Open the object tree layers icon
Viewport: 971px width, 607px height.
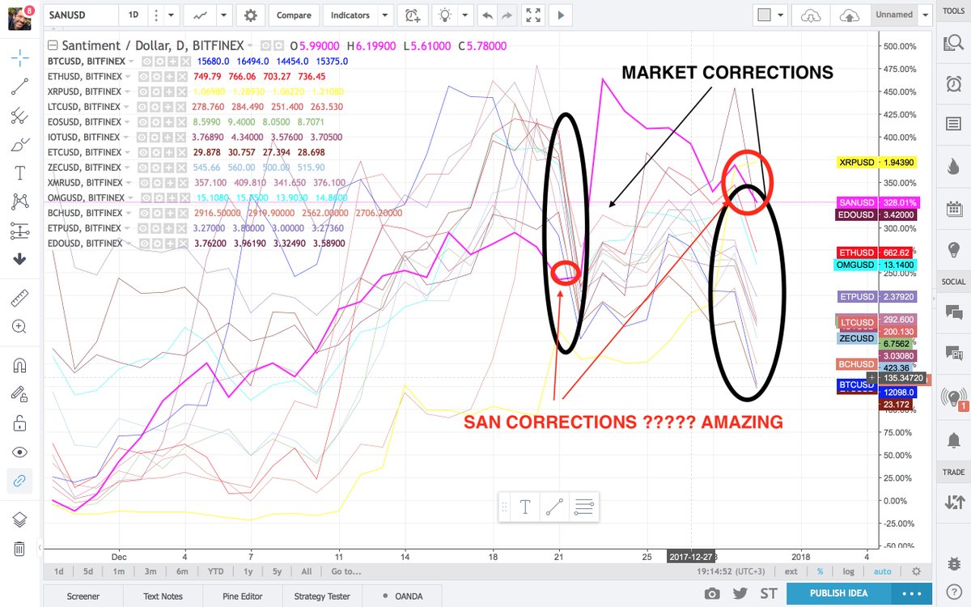point(20,520)
